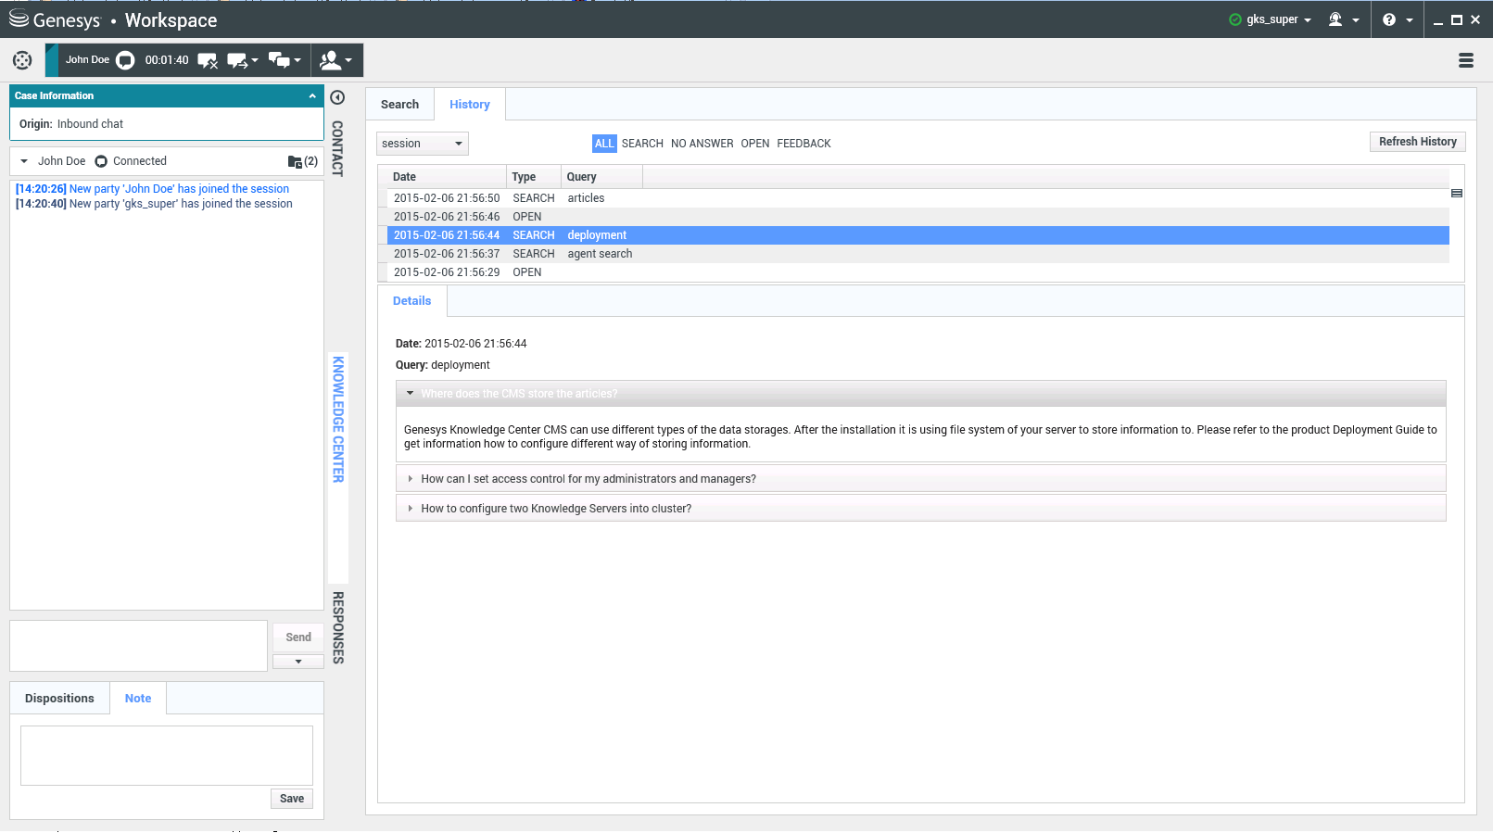End the chat with the release icon
The height and width of the screenshot is (833, 1493).
click(x=208, y=60)
